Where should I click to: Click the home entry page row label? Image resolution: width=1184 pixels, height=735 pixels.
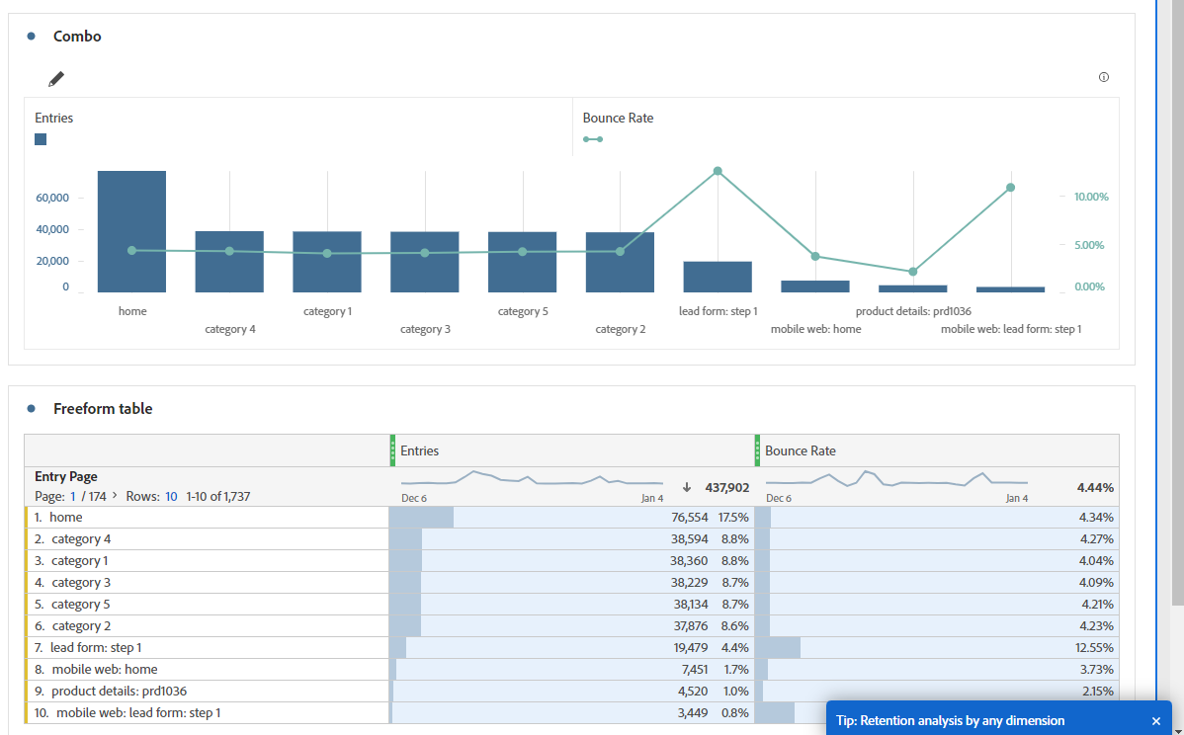tap(64, 517)
